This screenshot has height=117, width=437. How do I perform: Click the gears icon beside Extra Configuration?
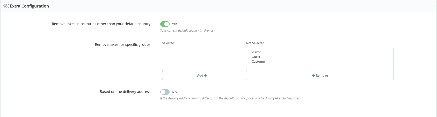click(x=6, y=6)
